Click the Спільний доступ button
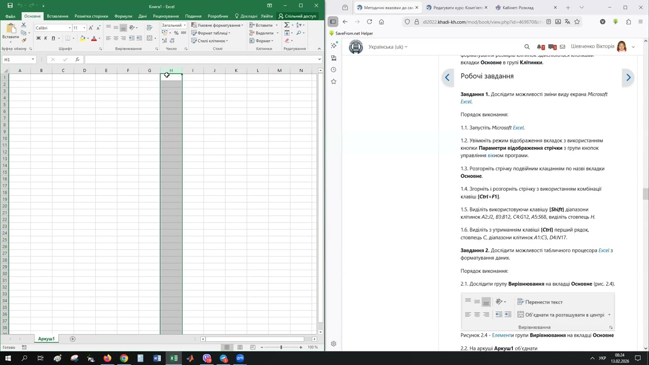 click(x=297, y=16)
